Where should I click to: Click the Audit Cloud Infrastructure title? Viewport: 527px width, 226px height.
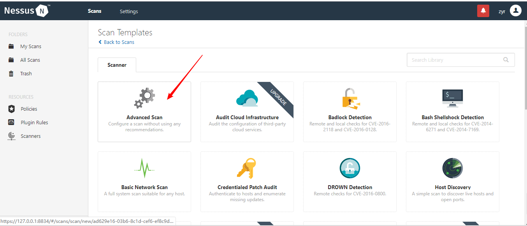[247, 117]
